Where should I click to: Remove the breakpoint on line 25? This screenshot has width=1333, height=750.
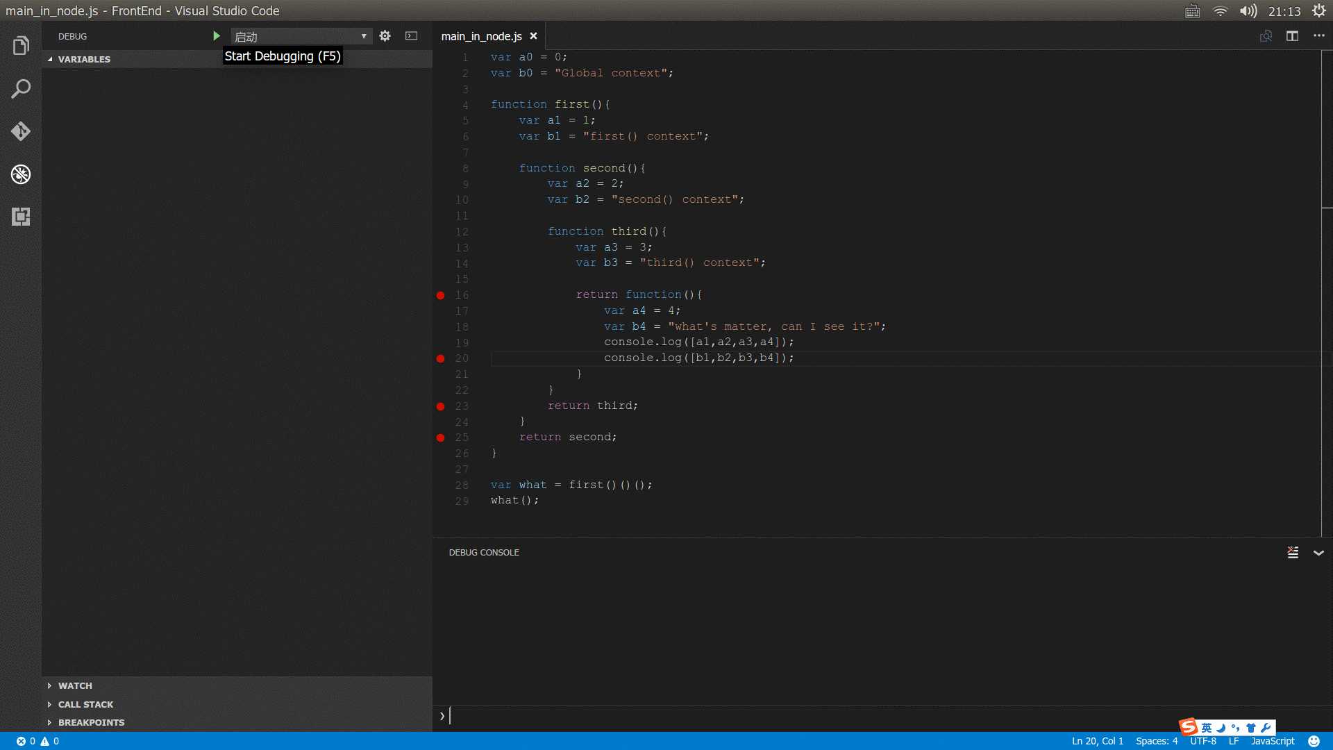440,437
